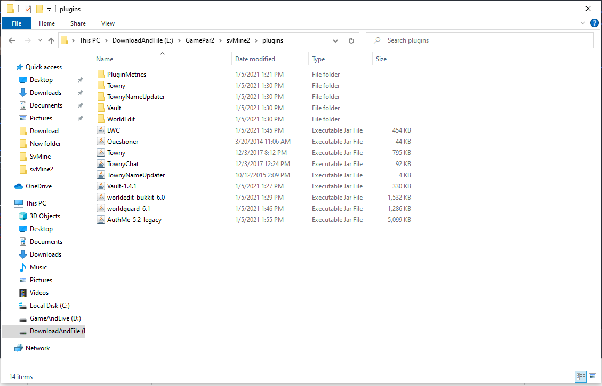Open the Share ribbon tab
The image size is (602, 386).
78,23
